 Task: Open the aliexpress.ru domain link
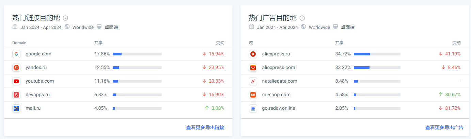coord(276,54)
